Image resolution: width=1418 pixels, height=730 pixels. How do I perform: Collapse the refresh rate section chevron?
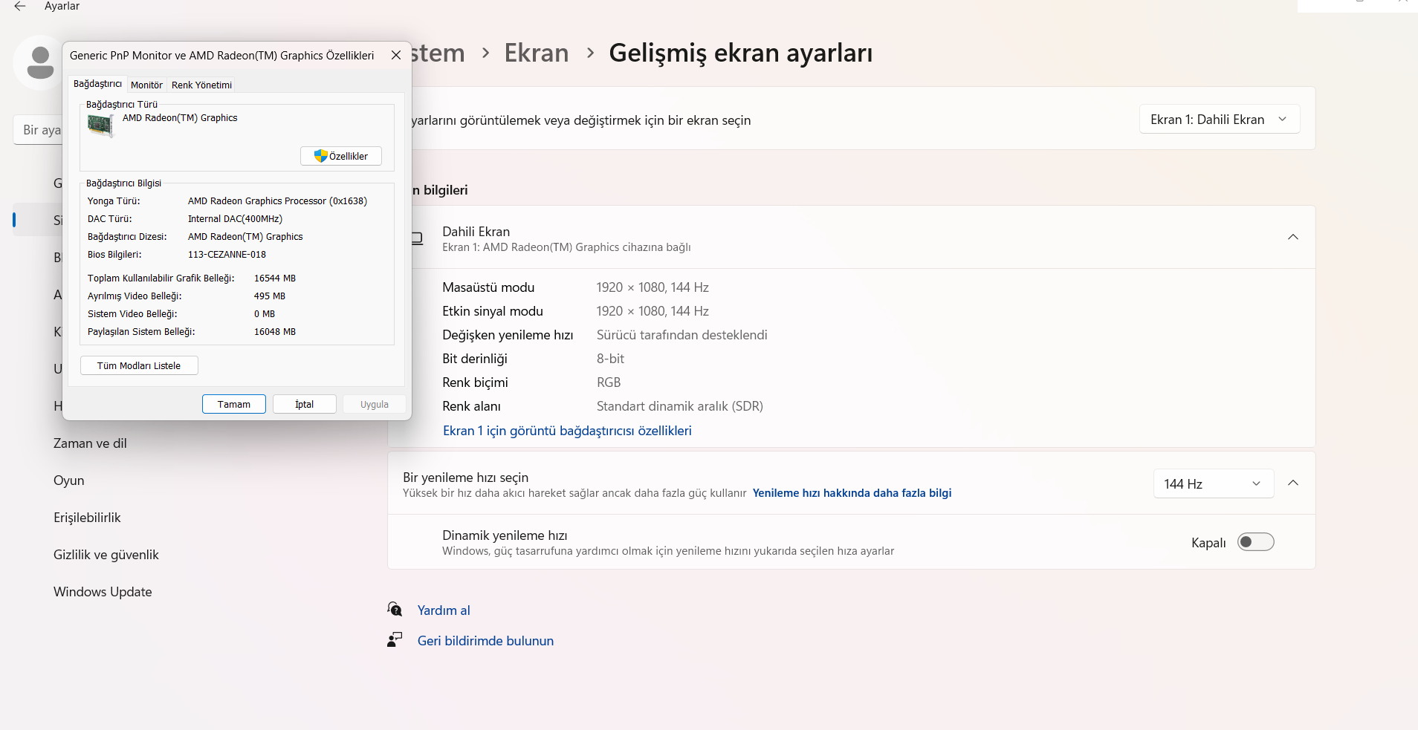[1292, 483]
